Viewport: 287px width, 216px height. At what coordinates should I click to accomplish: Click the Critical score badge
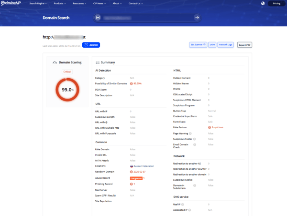67,72
